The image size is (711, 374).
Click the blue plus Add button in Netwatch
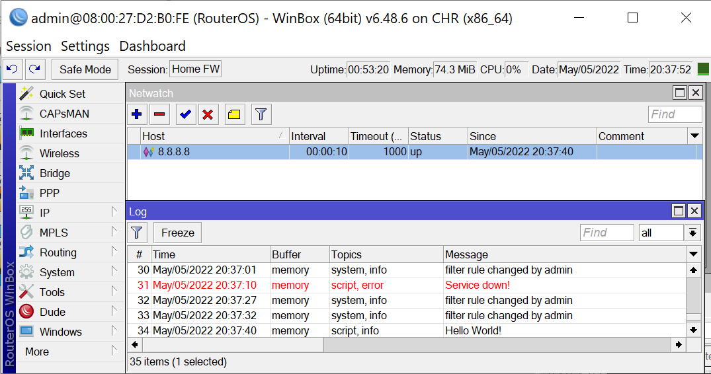click(137, 114)
